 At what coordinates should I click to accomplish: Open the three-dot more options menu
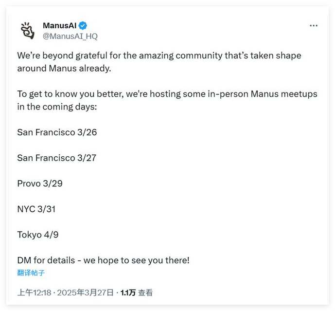point(314,26)
